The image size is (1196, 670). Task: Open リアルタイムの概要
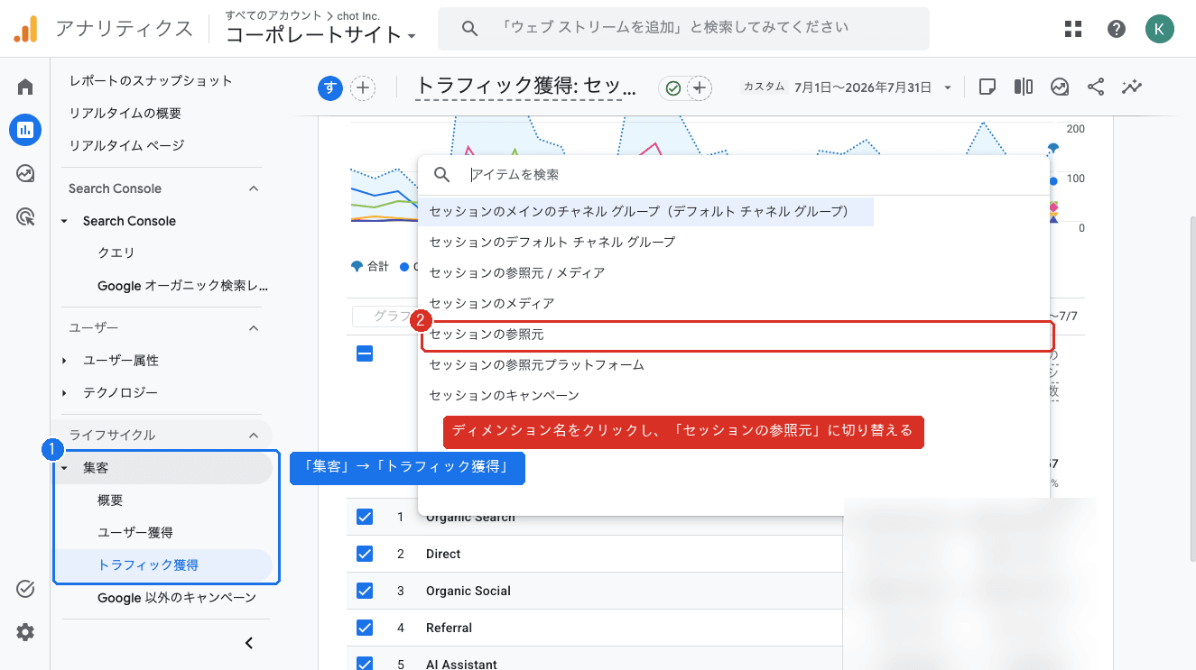[x=125, y=113]
